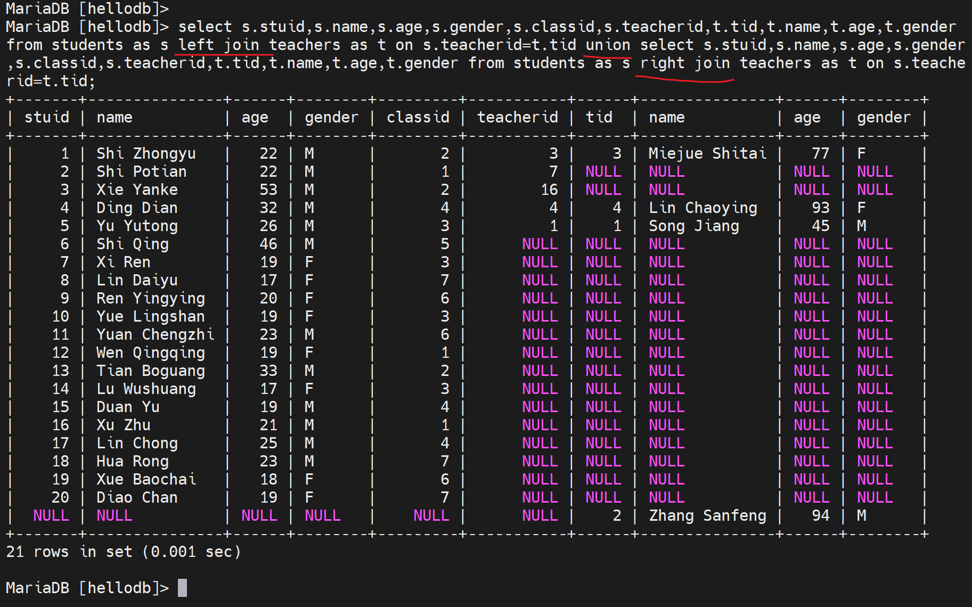This screenshot has width=972, height=607.
Task: Click on teacher name Song Jiang
Action: [x=693, y=226]
